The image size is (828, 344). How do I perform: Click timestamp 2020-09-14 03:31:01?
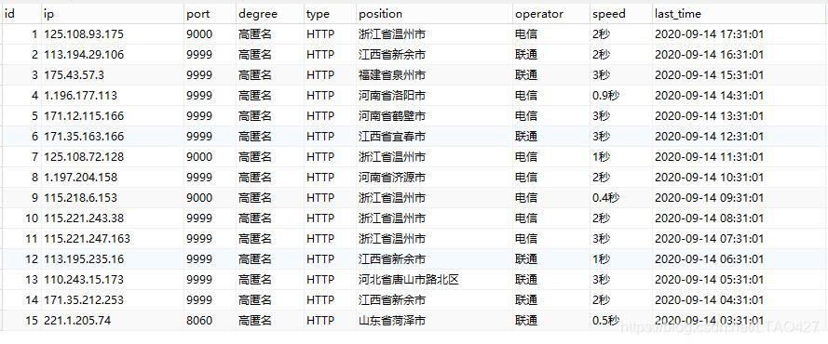pos(709,321)
